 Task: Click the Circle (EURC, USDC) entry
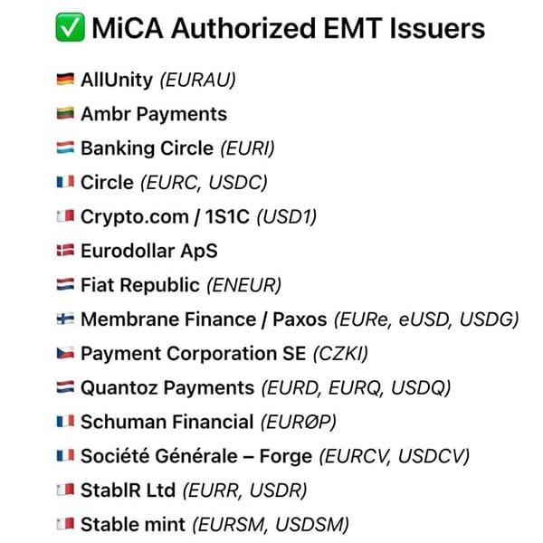click(174, 182)
